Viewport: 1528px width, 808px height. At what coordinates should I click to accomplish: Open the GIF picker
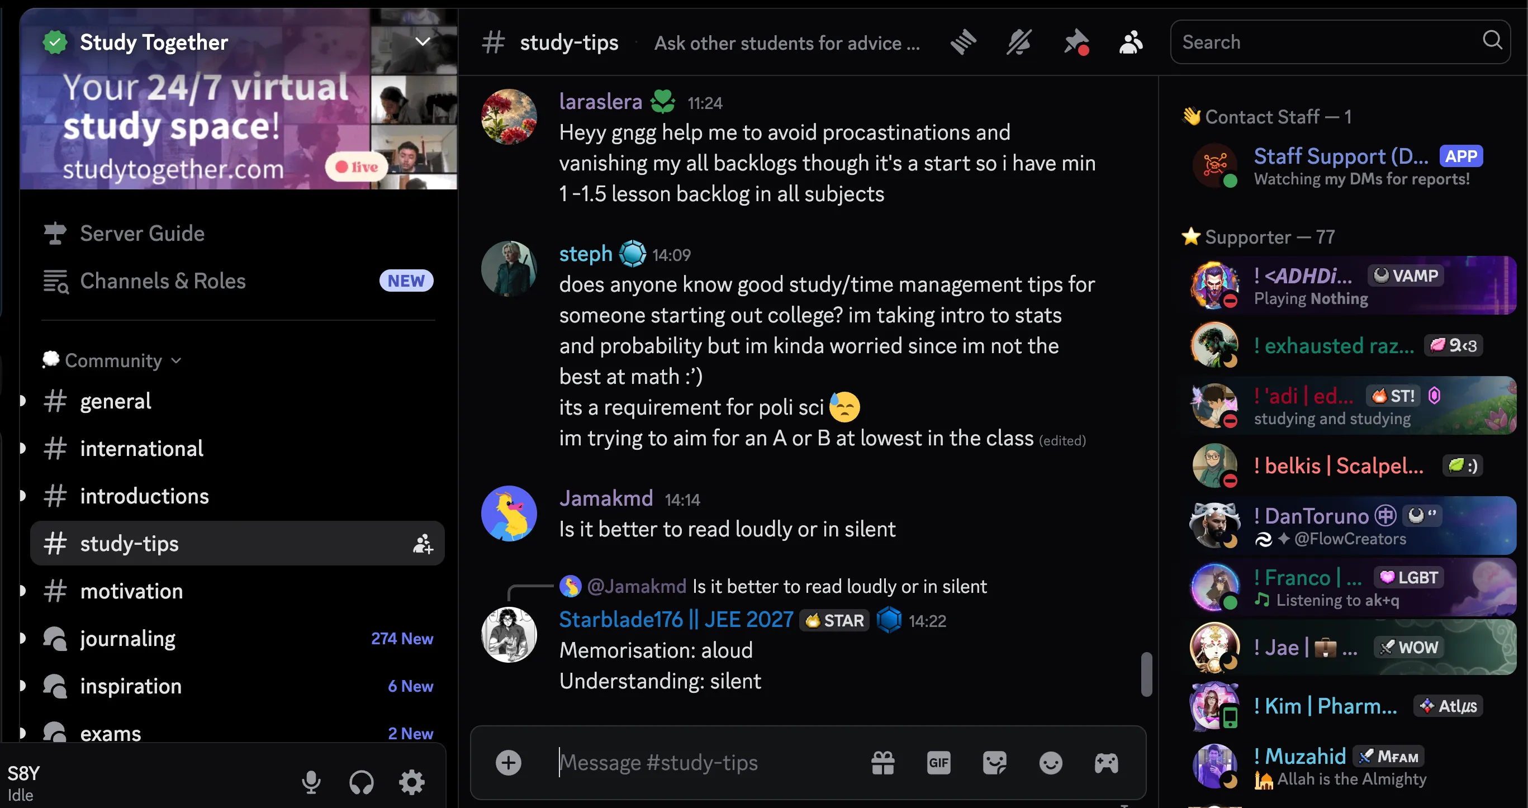tap(937, 763)
